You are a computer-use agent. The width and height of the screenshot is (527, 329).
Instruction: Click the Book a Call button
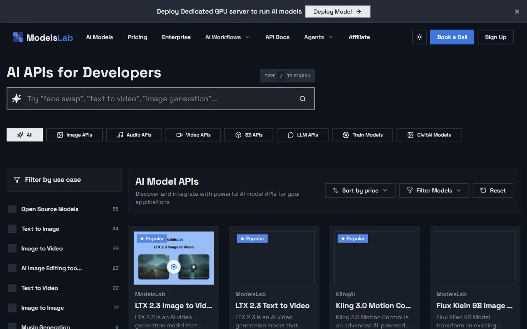point(452,37)
